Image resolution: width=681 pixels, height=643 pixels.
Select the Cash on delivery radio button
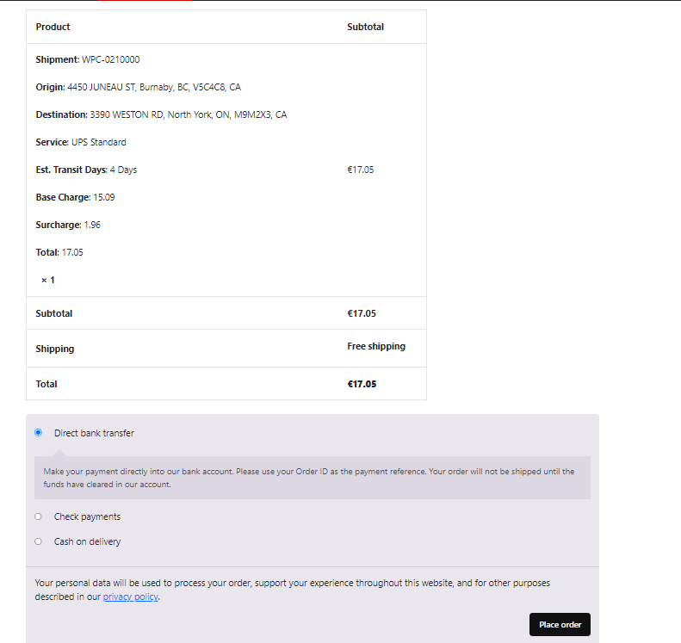coord(38,541)
